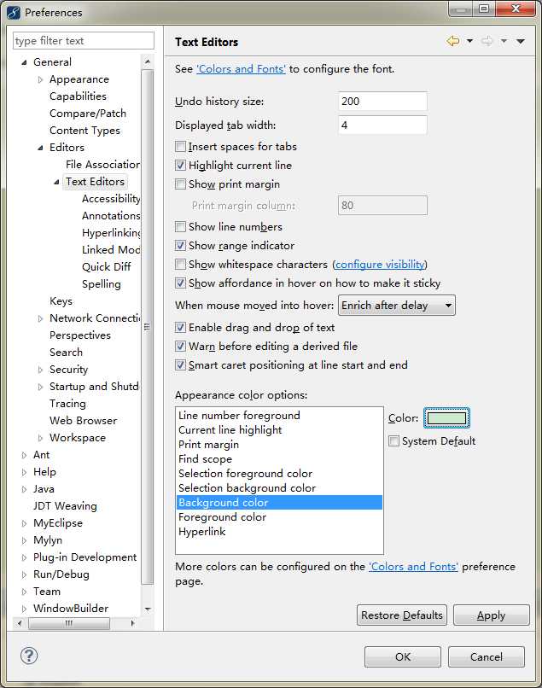Image resolution: width=542 pixels, height=688 pixels.
Task: Toggle Show range indicator checkbox
Action: 180,245
